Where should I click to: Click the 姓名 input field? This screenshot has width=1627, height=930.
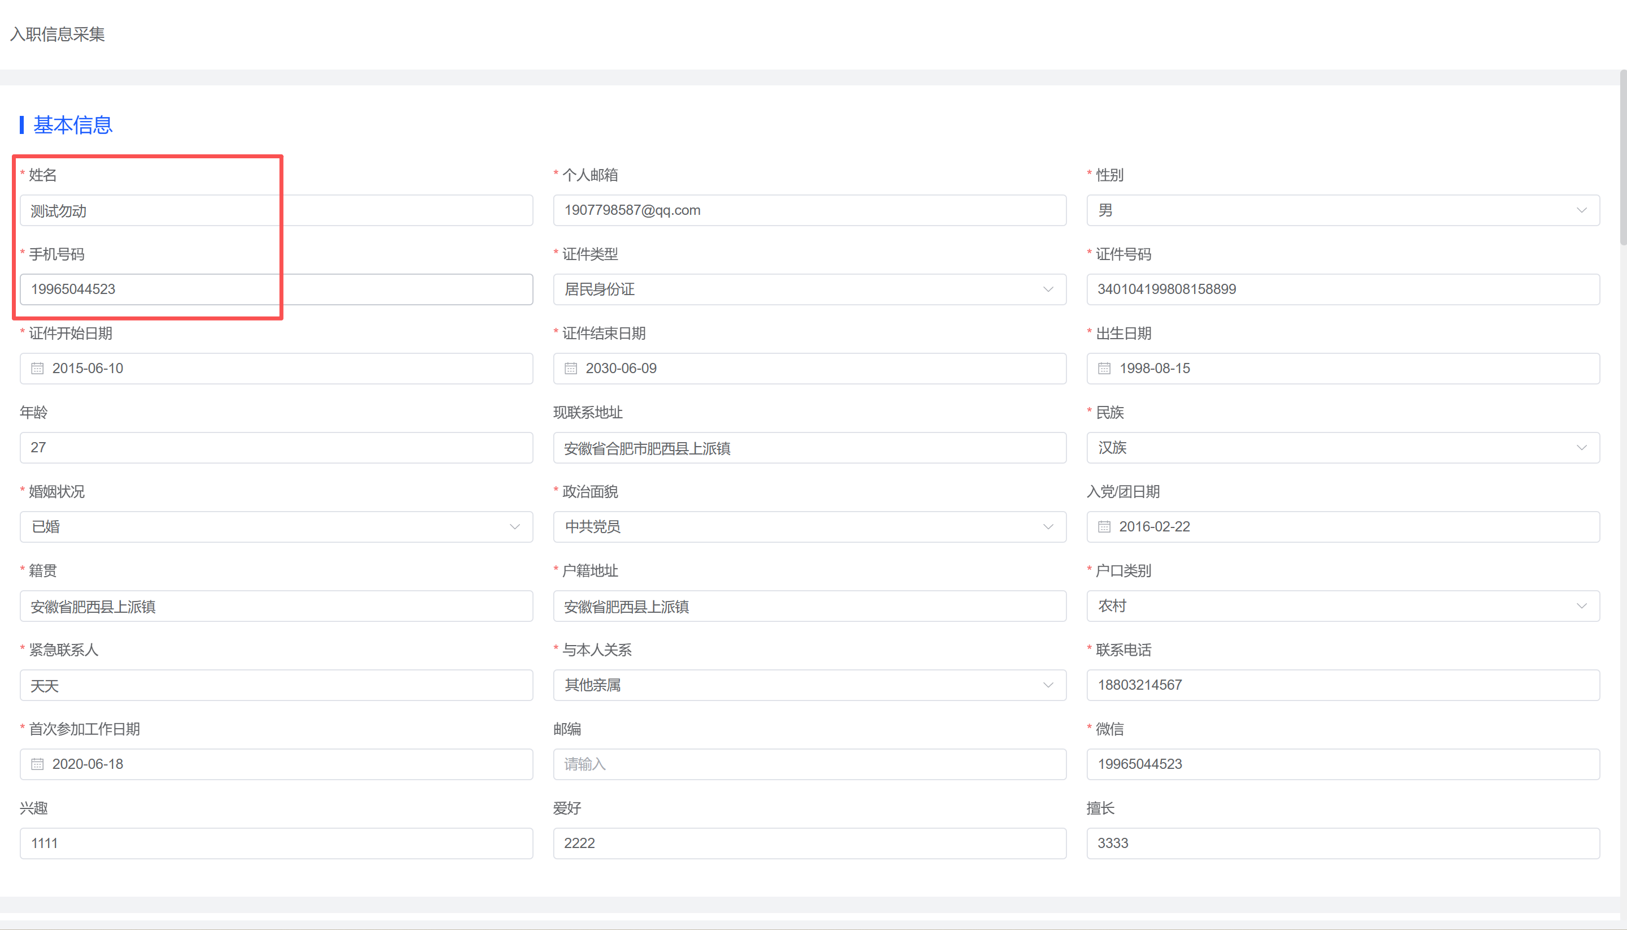[276, 210]
